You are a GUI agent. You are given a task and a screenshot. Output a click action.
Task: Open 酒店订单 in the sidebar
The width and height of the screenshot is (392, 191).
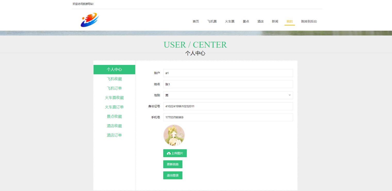tap(114, 135)
